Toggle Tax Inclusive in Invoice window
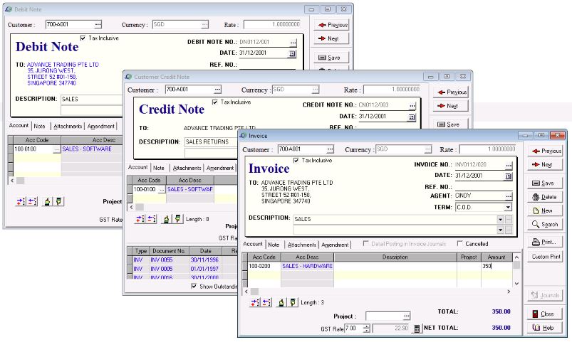The image size is (572, 342). 296,160
